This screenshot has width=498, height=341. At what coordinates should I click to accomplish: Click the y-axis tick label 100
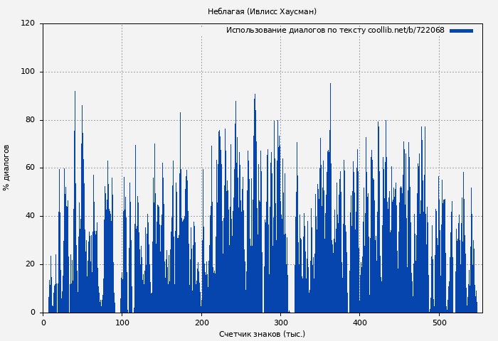coord(28,72)
